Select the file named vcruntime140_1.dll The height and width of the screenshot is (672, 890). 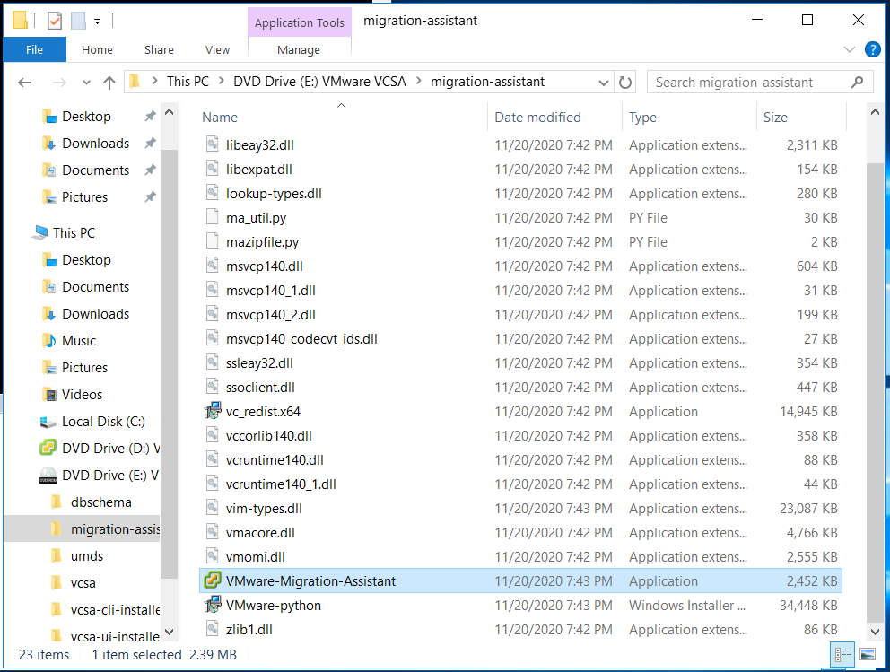[x=281, y=484]
